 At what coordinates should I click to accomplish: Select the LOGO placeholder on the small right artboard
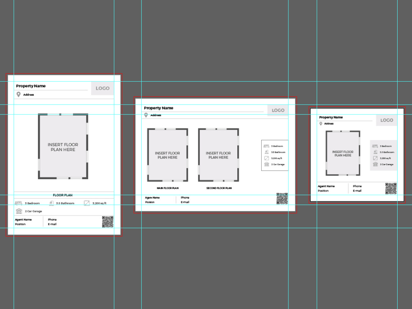pyautogui.click(x=387, y=120)
